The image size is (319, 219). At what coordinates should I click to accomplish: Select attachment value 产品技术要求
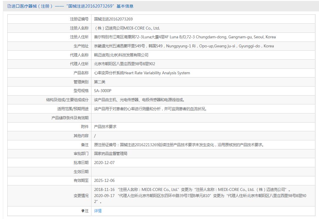point(105,127)
